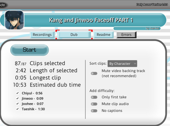Click the Early Access Version 0.5.3 label

point(152,4)
